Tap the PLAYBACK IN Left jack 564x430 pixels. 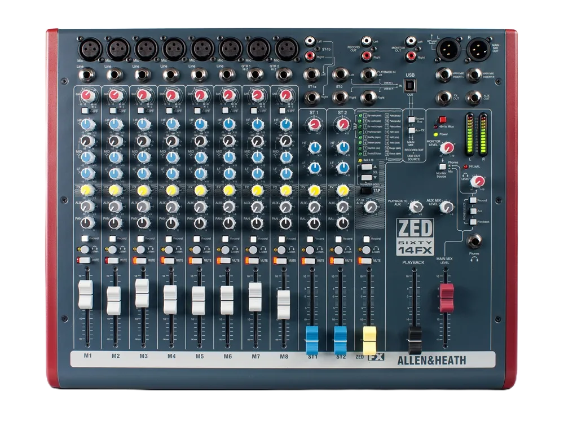coord(368,75)
